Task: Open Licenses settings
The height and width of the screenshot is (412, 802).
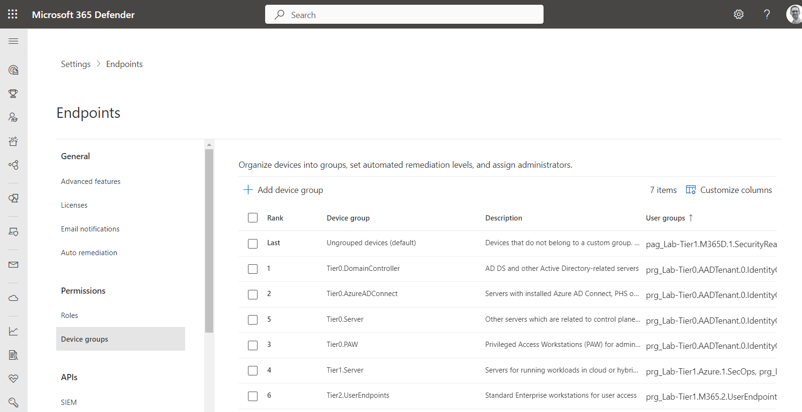Action: click(x=74, y=205)
